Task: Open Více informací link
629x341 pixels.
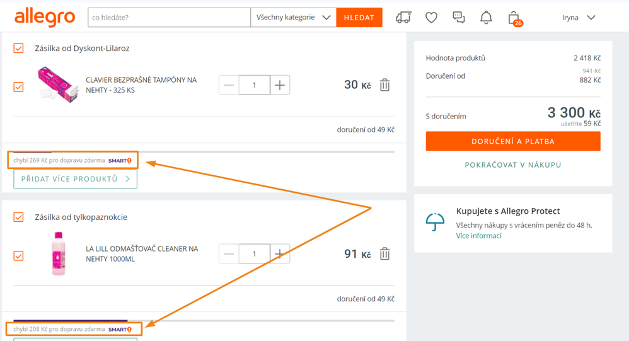Action: (x=478, y=236)
